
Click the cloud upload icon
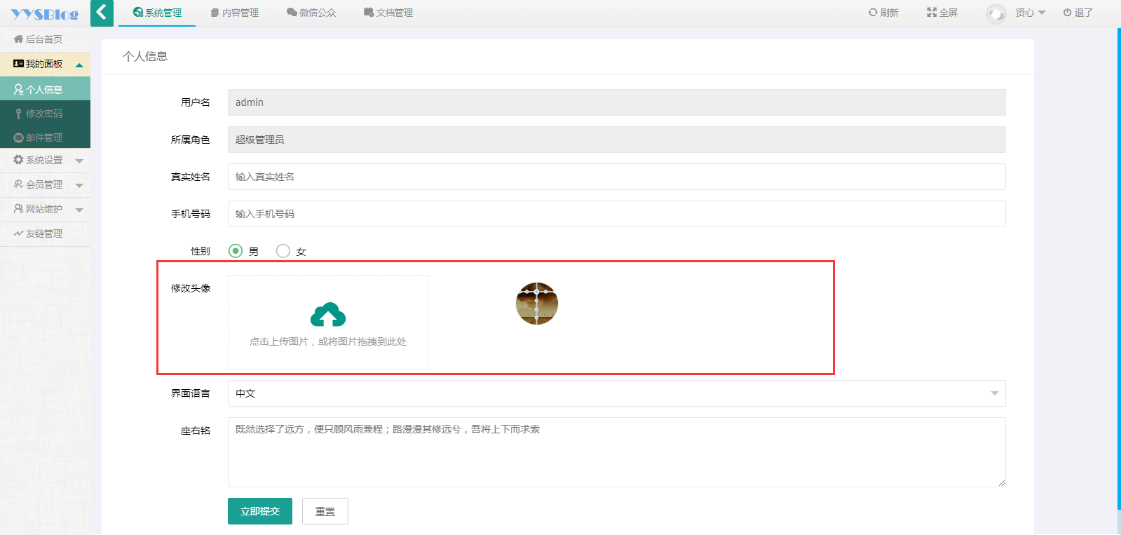(x=328, y=315)
